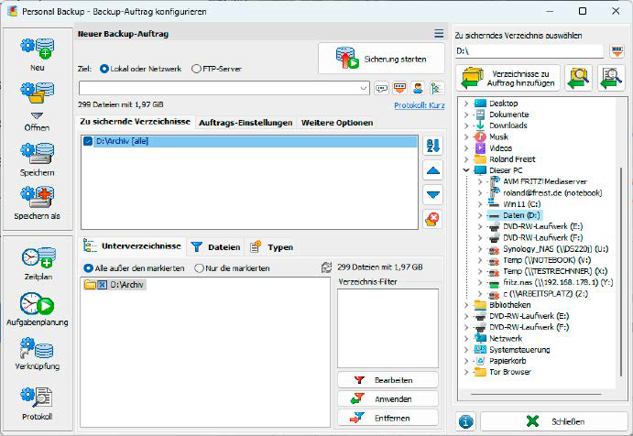The image size is (633, 436).
Task: Click the Verknüpfung shortcut icon
Action: [x=37, y=350]
